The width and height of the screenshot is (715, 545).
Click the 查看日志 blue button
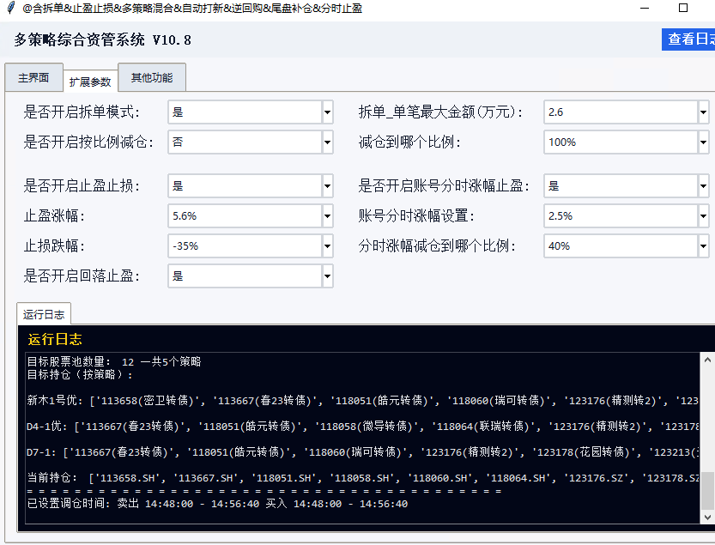tap(688, 39)
